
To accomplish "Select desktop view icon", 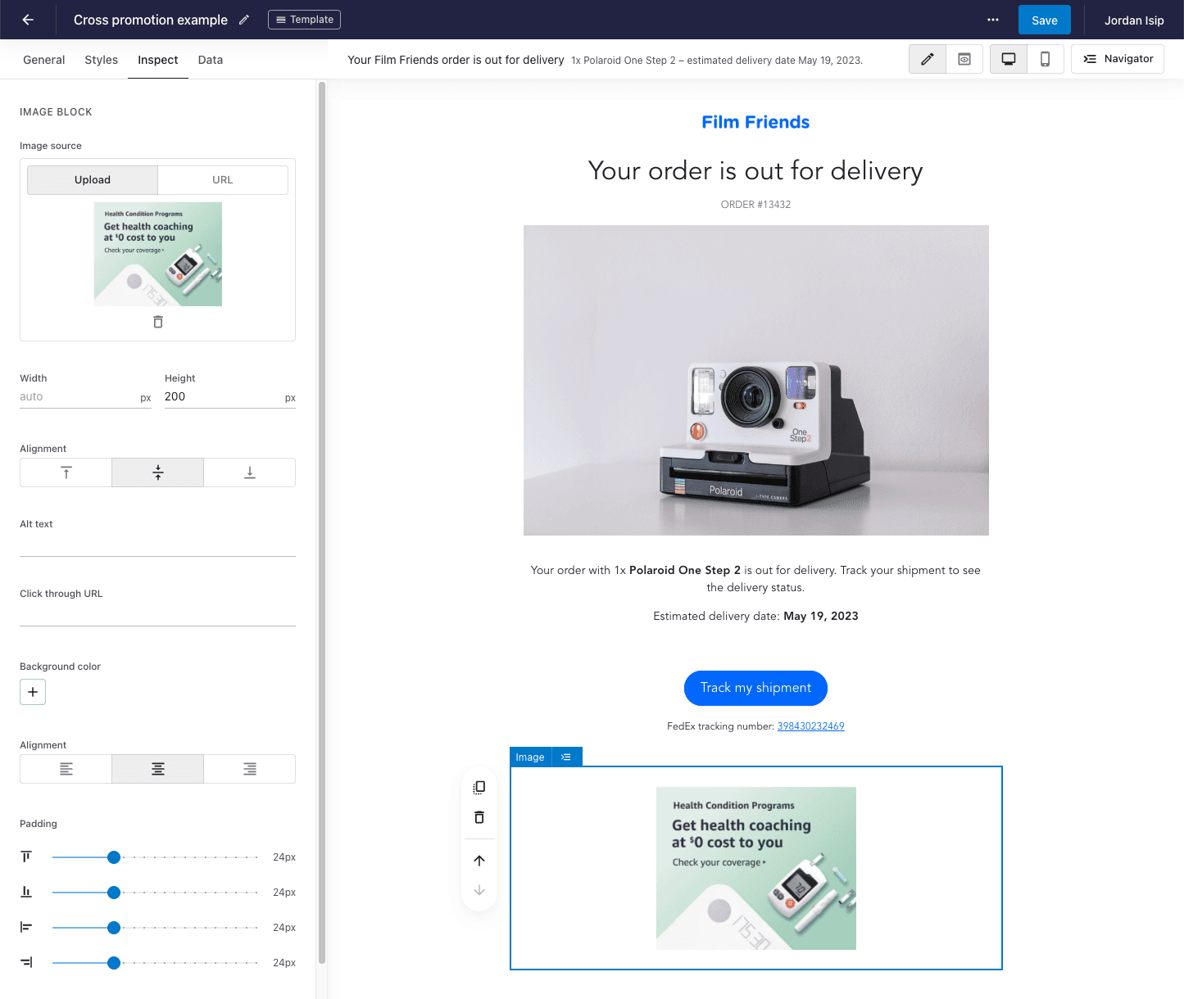I will (x=1009, y=59).
